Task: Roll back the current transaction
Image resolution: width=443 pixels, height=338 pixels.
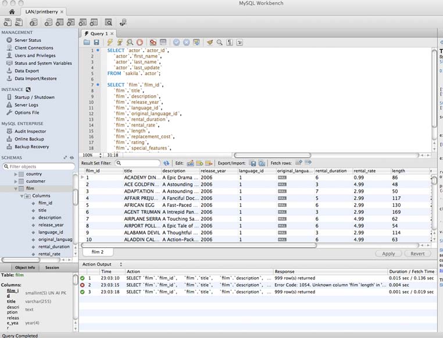Action: click(x=186, y=42)
